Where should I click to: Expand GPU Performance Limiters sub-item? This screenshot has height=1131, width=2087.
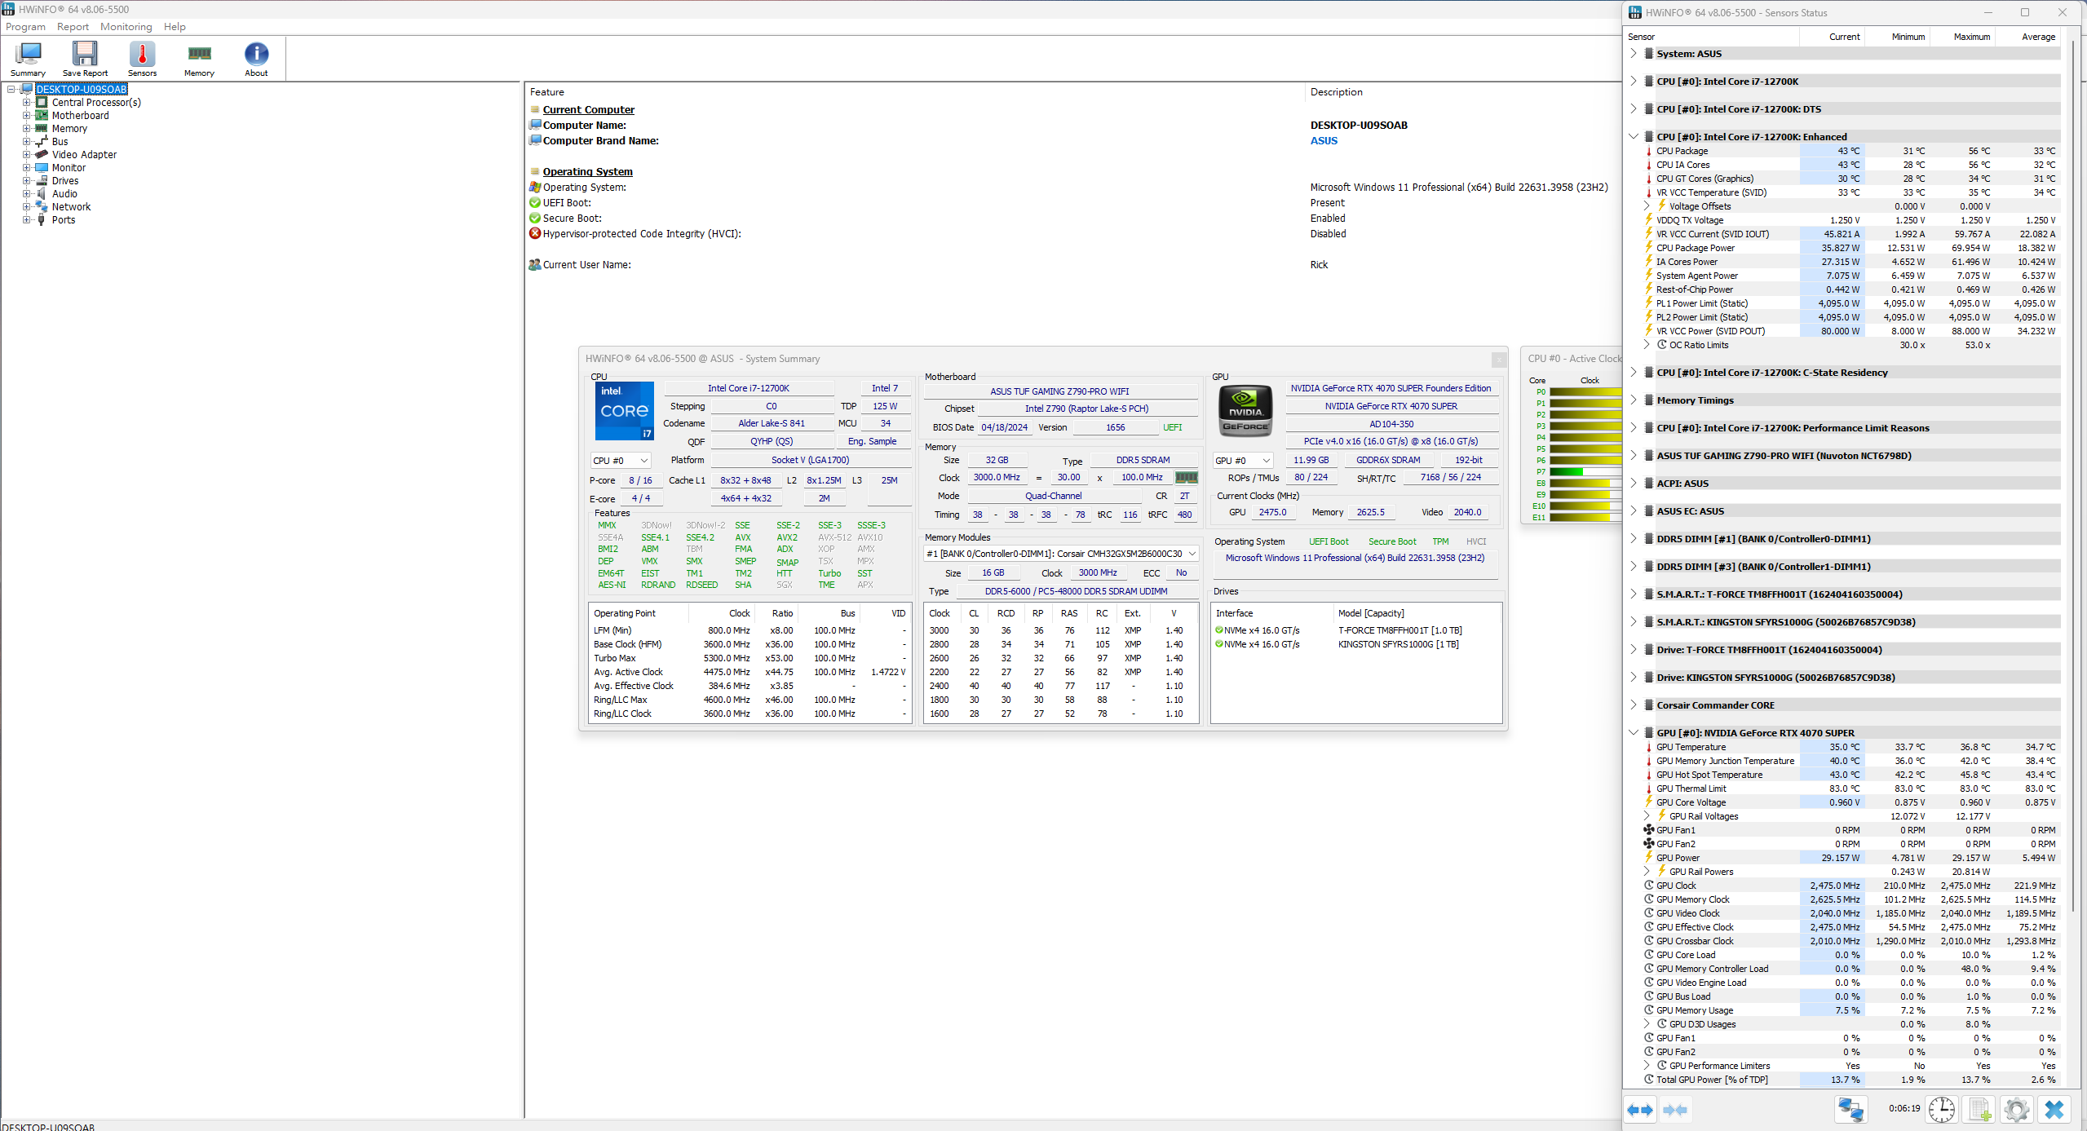[x=1647, y=1066]
